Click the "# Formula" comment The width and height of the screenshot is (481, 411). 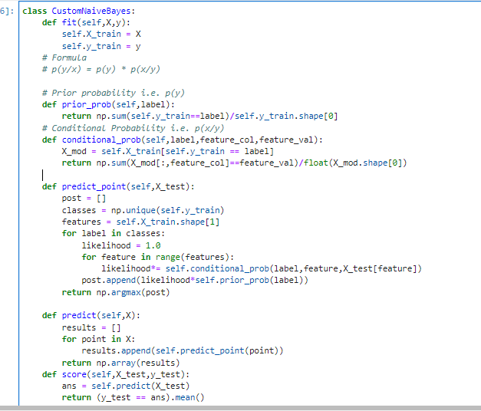coord(64,58)
